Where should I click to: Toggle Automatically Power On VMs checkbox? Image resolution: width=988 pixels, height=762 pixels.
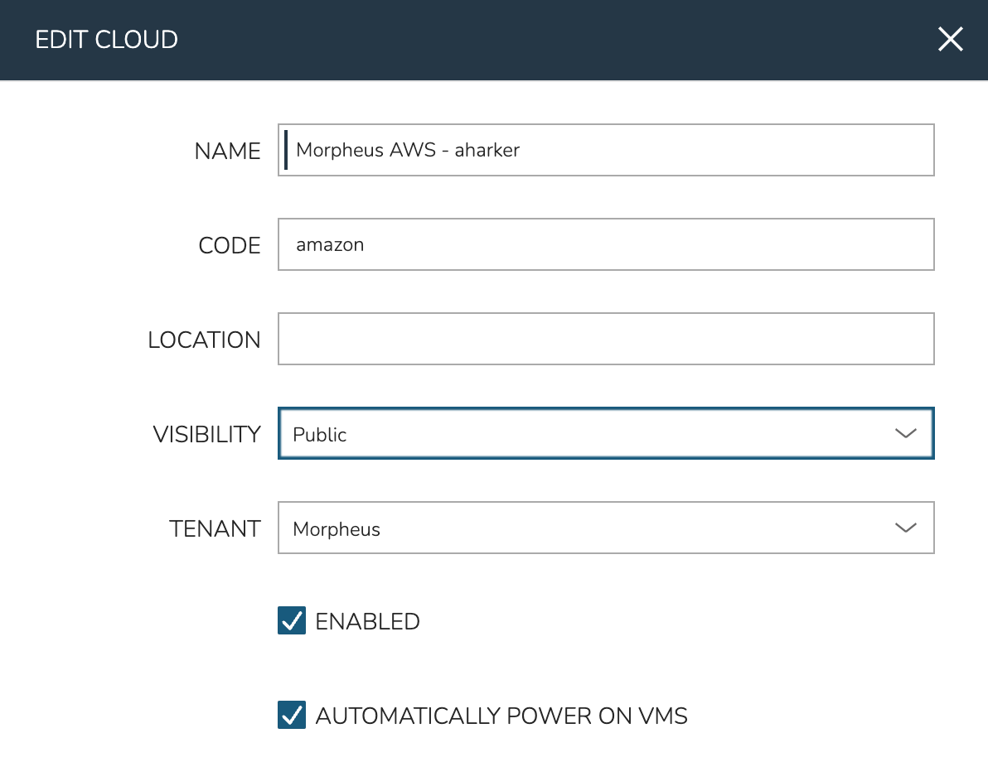pos(292,715)
